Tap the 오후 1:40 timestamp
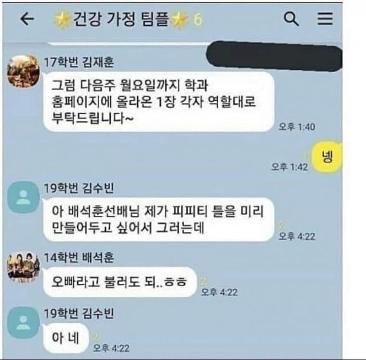Screen dimensions: 366x360 tap(297, 127)
